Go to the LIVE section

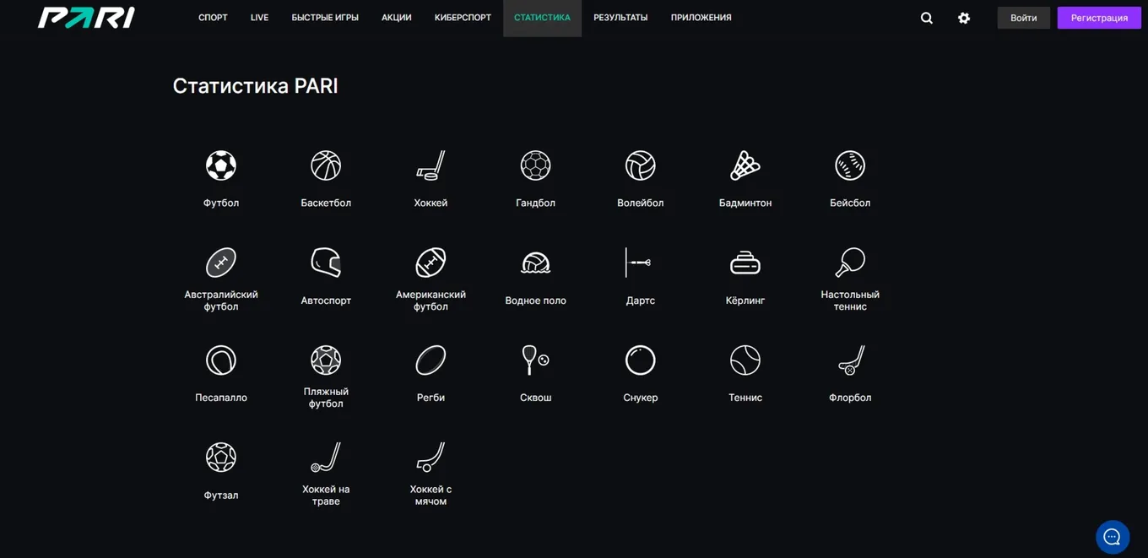click(260, 18)
